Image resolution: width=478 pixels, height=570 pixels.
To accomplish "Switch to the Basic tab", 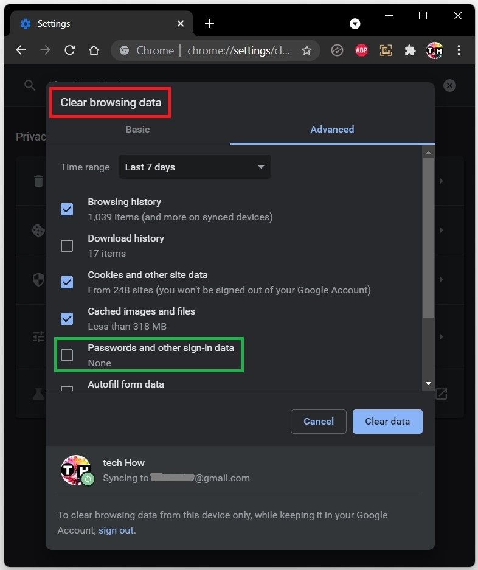I will [x=137, y=129].
